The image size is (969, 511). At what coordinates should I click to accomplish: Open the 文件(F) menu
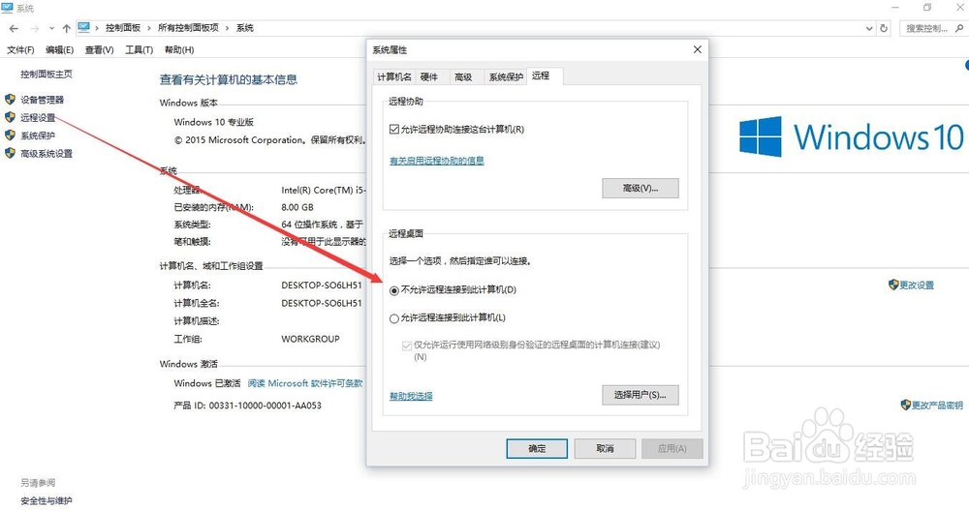point(20,50)
